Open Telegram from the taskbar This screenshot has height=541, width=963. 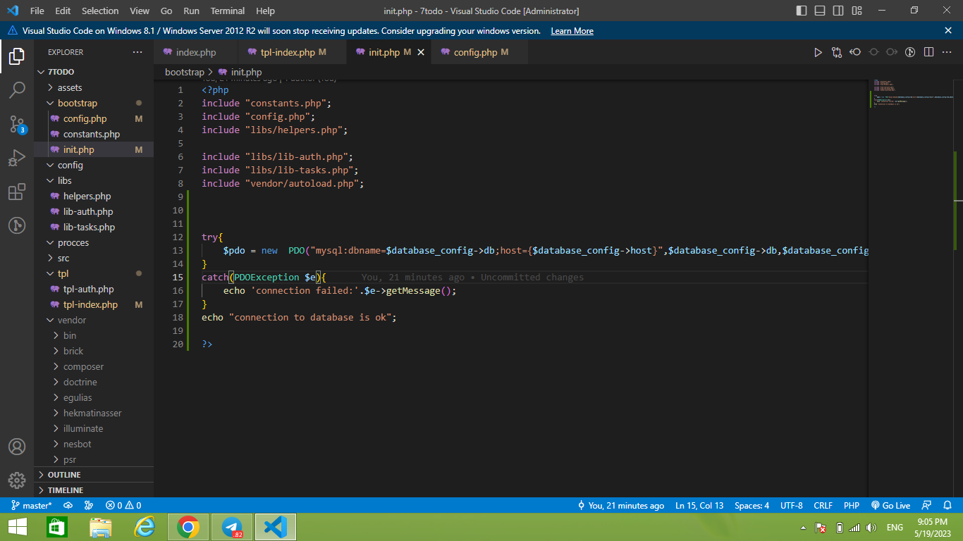(231, 527)
